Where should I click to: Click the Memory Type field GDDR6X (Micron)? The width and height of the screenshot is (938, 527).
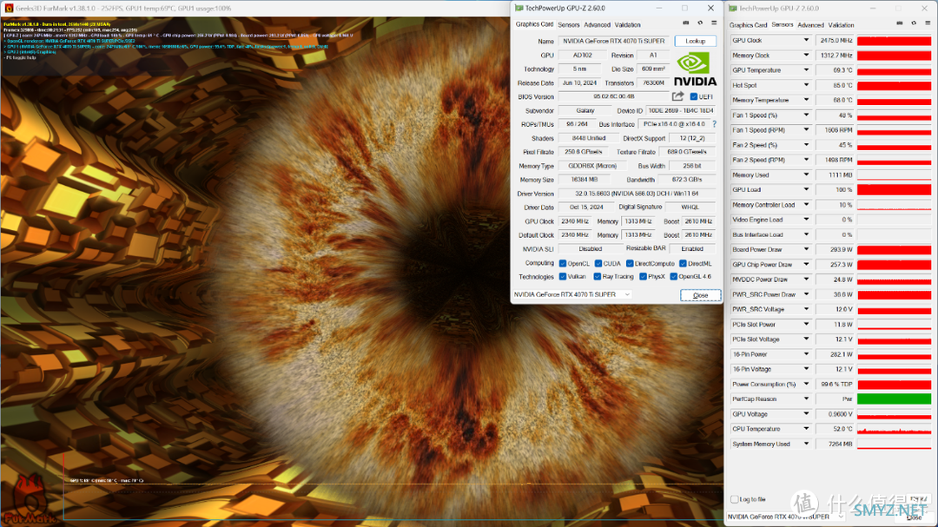tap(592, 166)
